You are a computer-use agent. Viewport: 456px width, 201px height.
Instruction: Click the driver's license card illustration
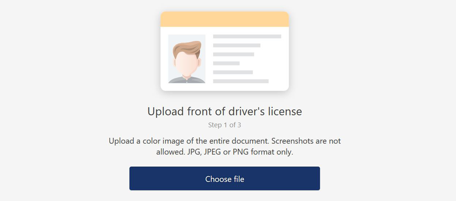[224, 51]
